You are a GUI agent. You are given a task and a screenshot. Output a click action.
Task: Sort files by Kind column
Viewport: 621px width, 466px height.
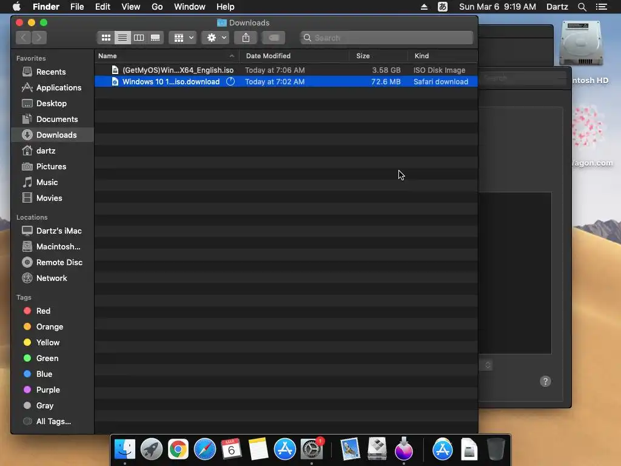pyautogui.click(x=442, y=56)
